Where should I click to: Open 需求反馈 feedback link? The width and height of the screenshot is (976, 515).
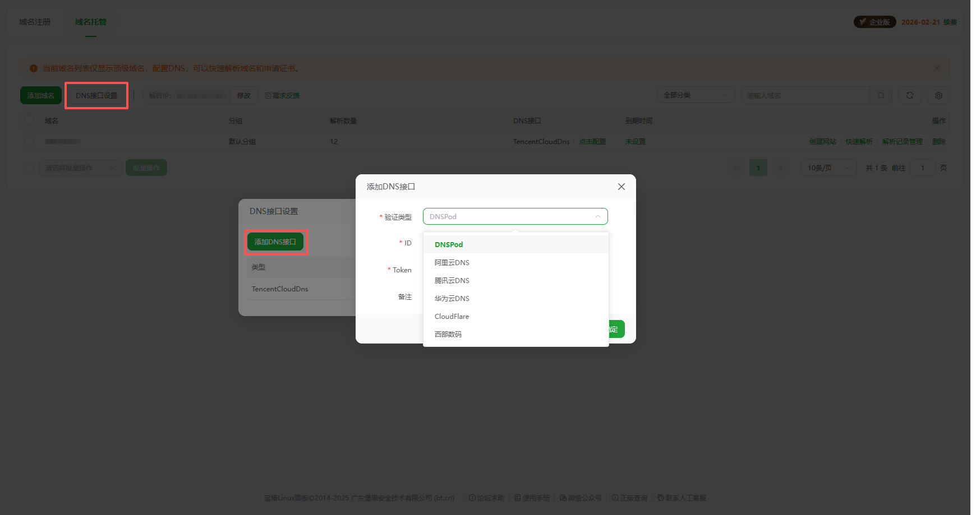click(282, 96)
